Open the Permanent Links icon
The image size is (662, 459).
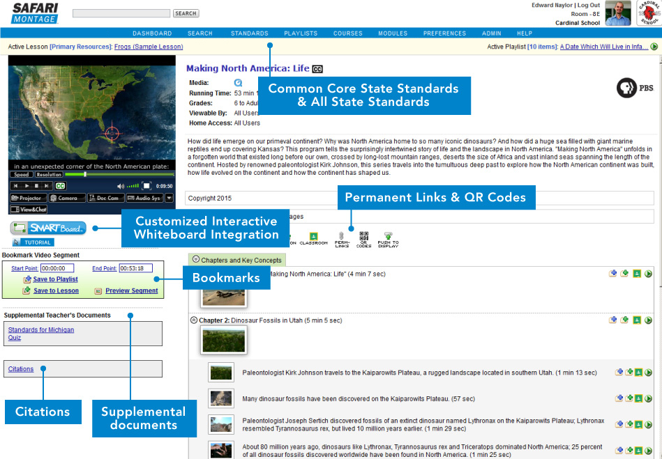[342, 240]
